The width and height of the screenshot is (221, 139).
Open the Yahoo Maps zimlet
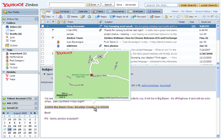click(x=10, y=79)
